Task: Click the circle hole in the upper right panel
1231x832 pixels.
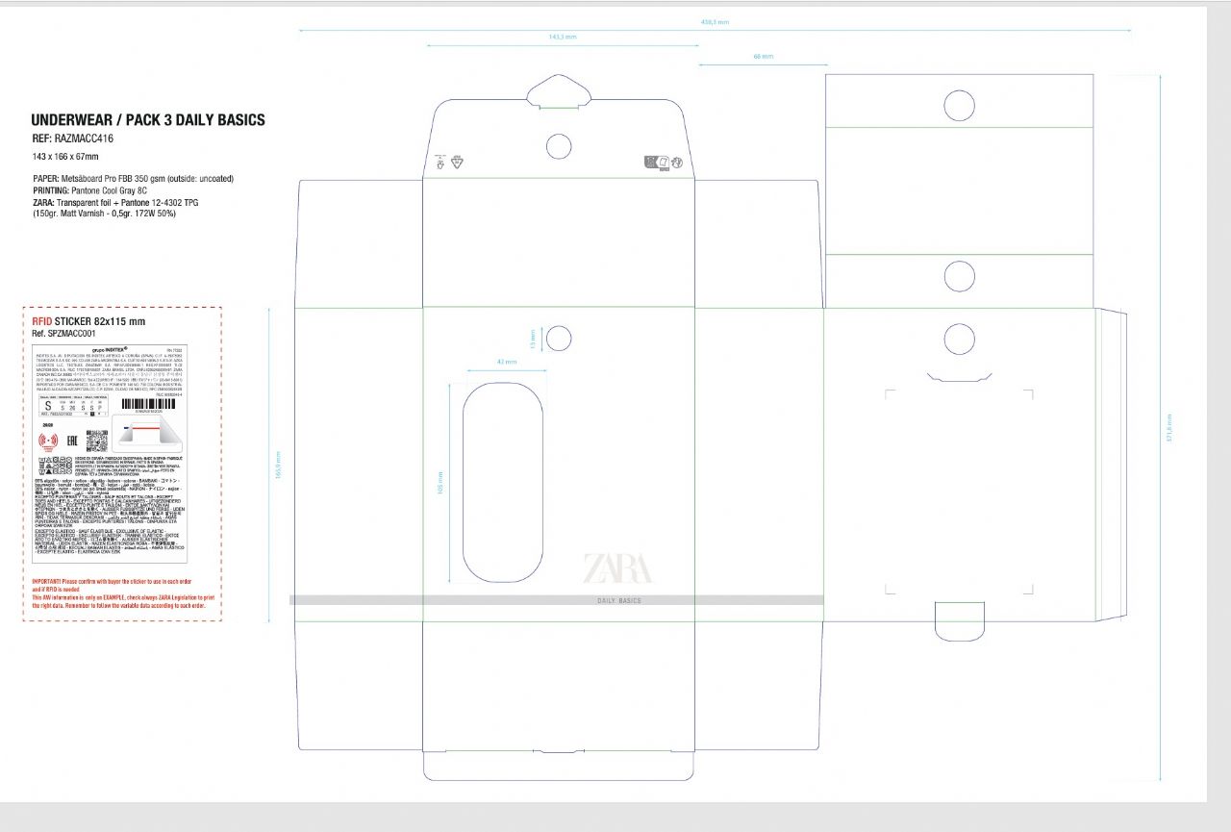Action: coord(959,105)
